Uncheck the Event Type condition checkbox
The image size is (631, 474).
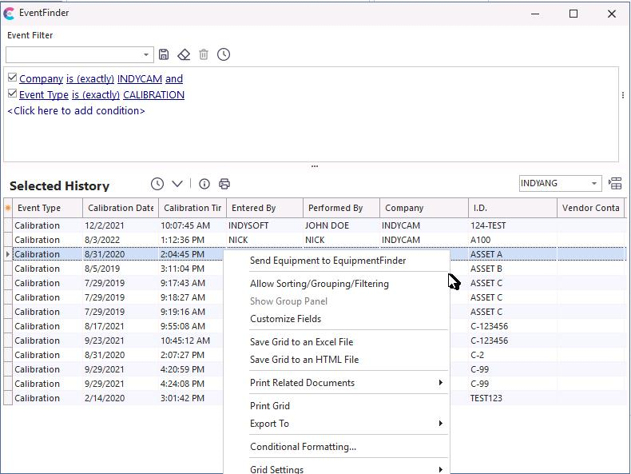point(12,94)
